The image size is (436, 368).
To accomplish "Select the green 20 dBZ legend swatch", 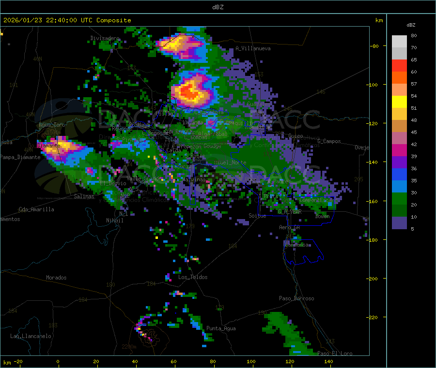I will 399,198.
